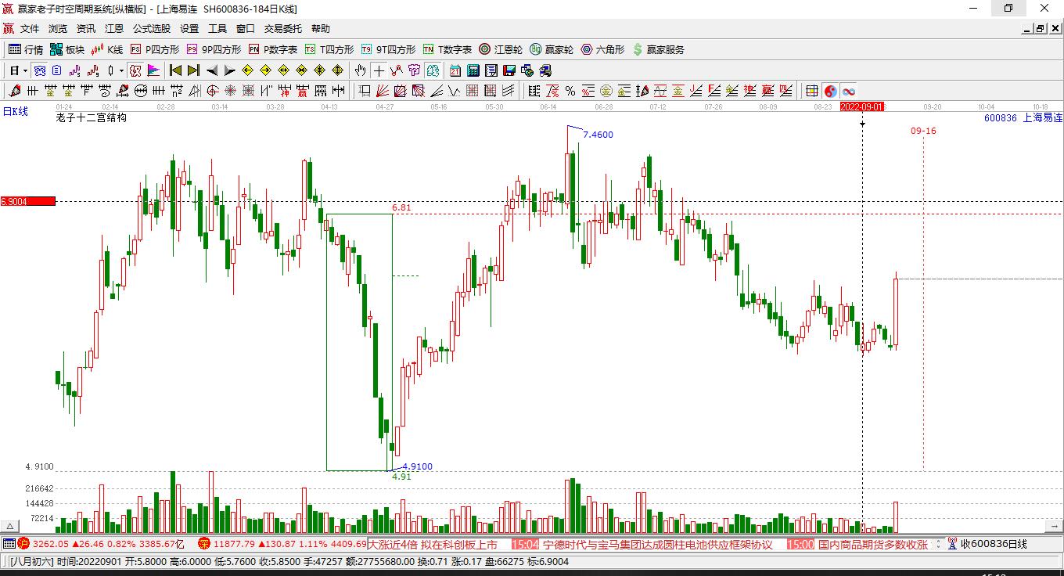The image size is (1064, 576).
Task: Open the 9T四方形 tool
Action: click(387, 49)
